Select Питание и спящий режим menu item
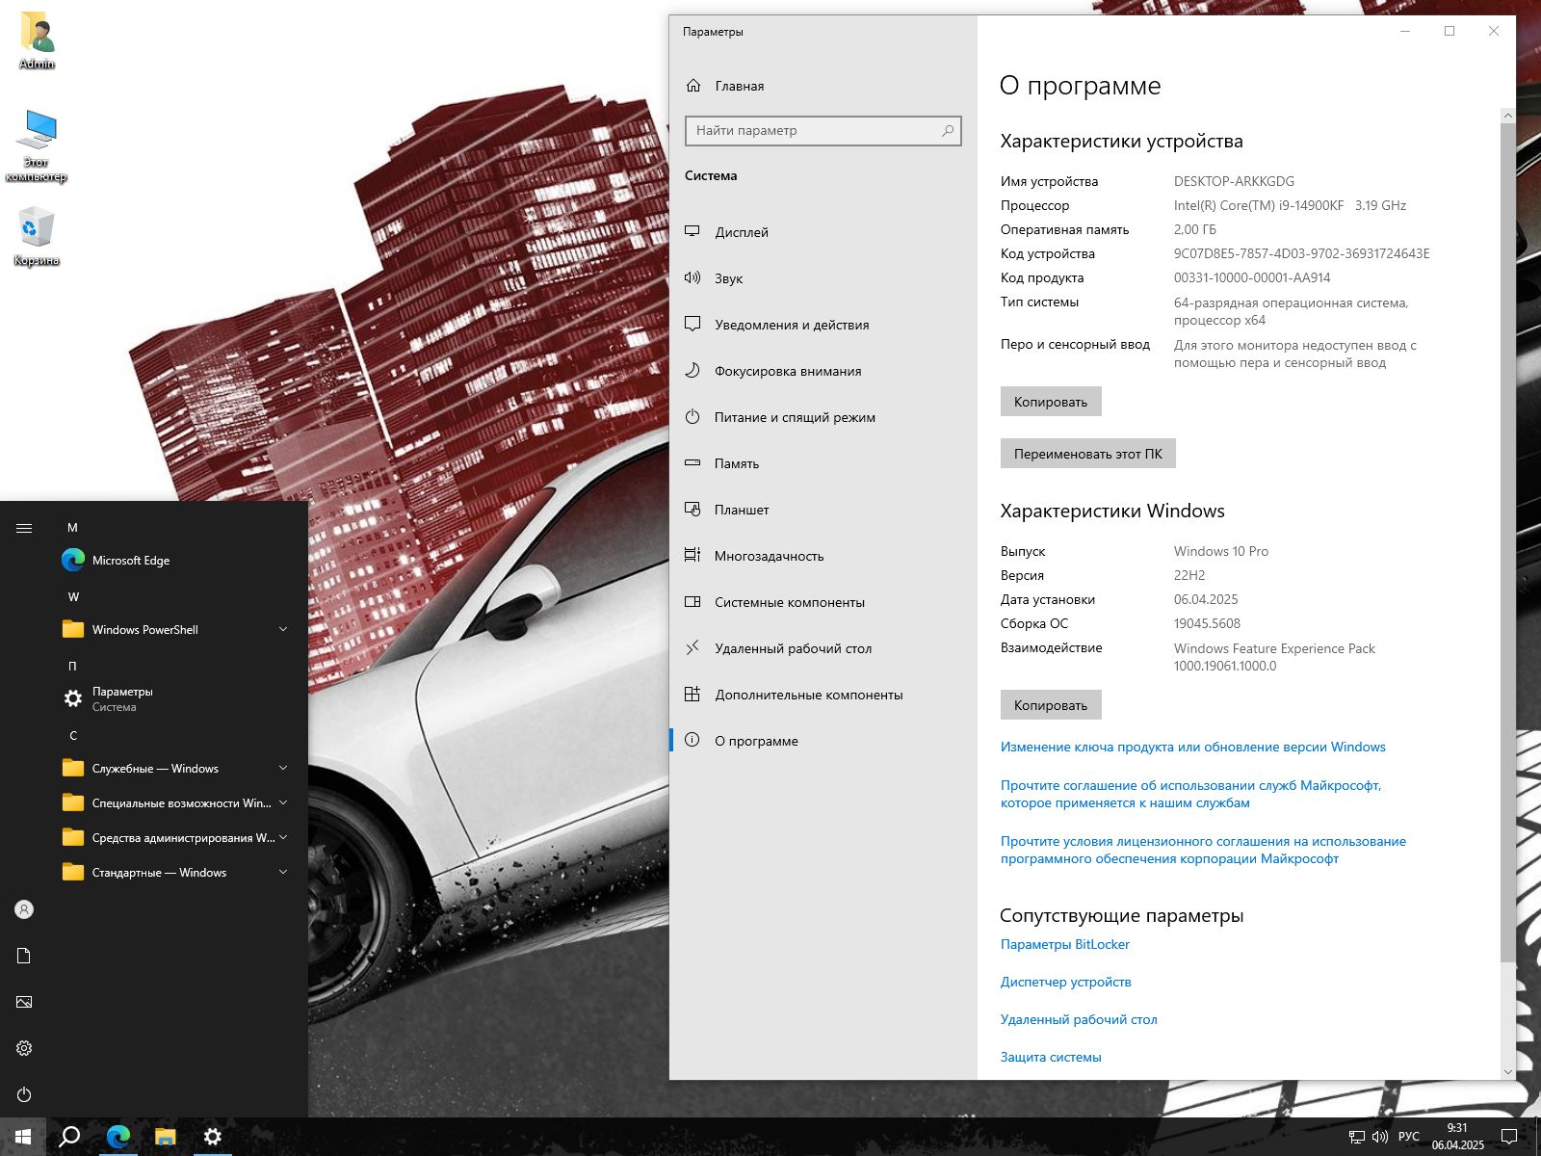The image size is (1541, 1156). tap(794, 417)
